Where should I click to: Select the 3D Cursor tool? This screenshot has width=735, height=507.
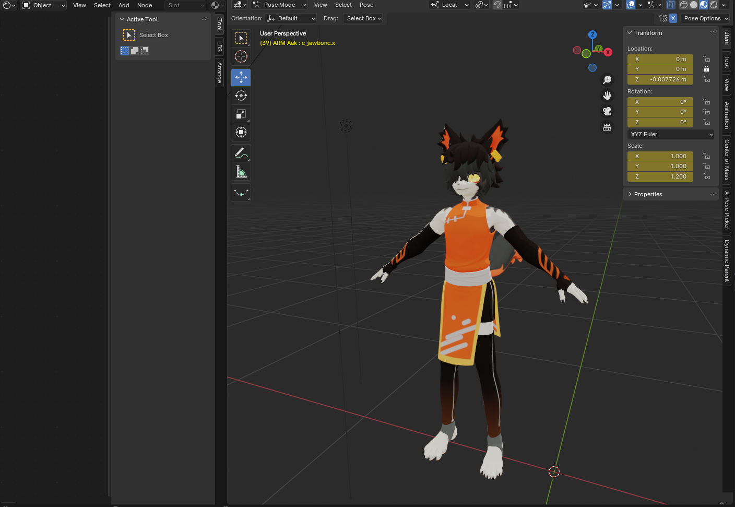[x=241, y=56]
